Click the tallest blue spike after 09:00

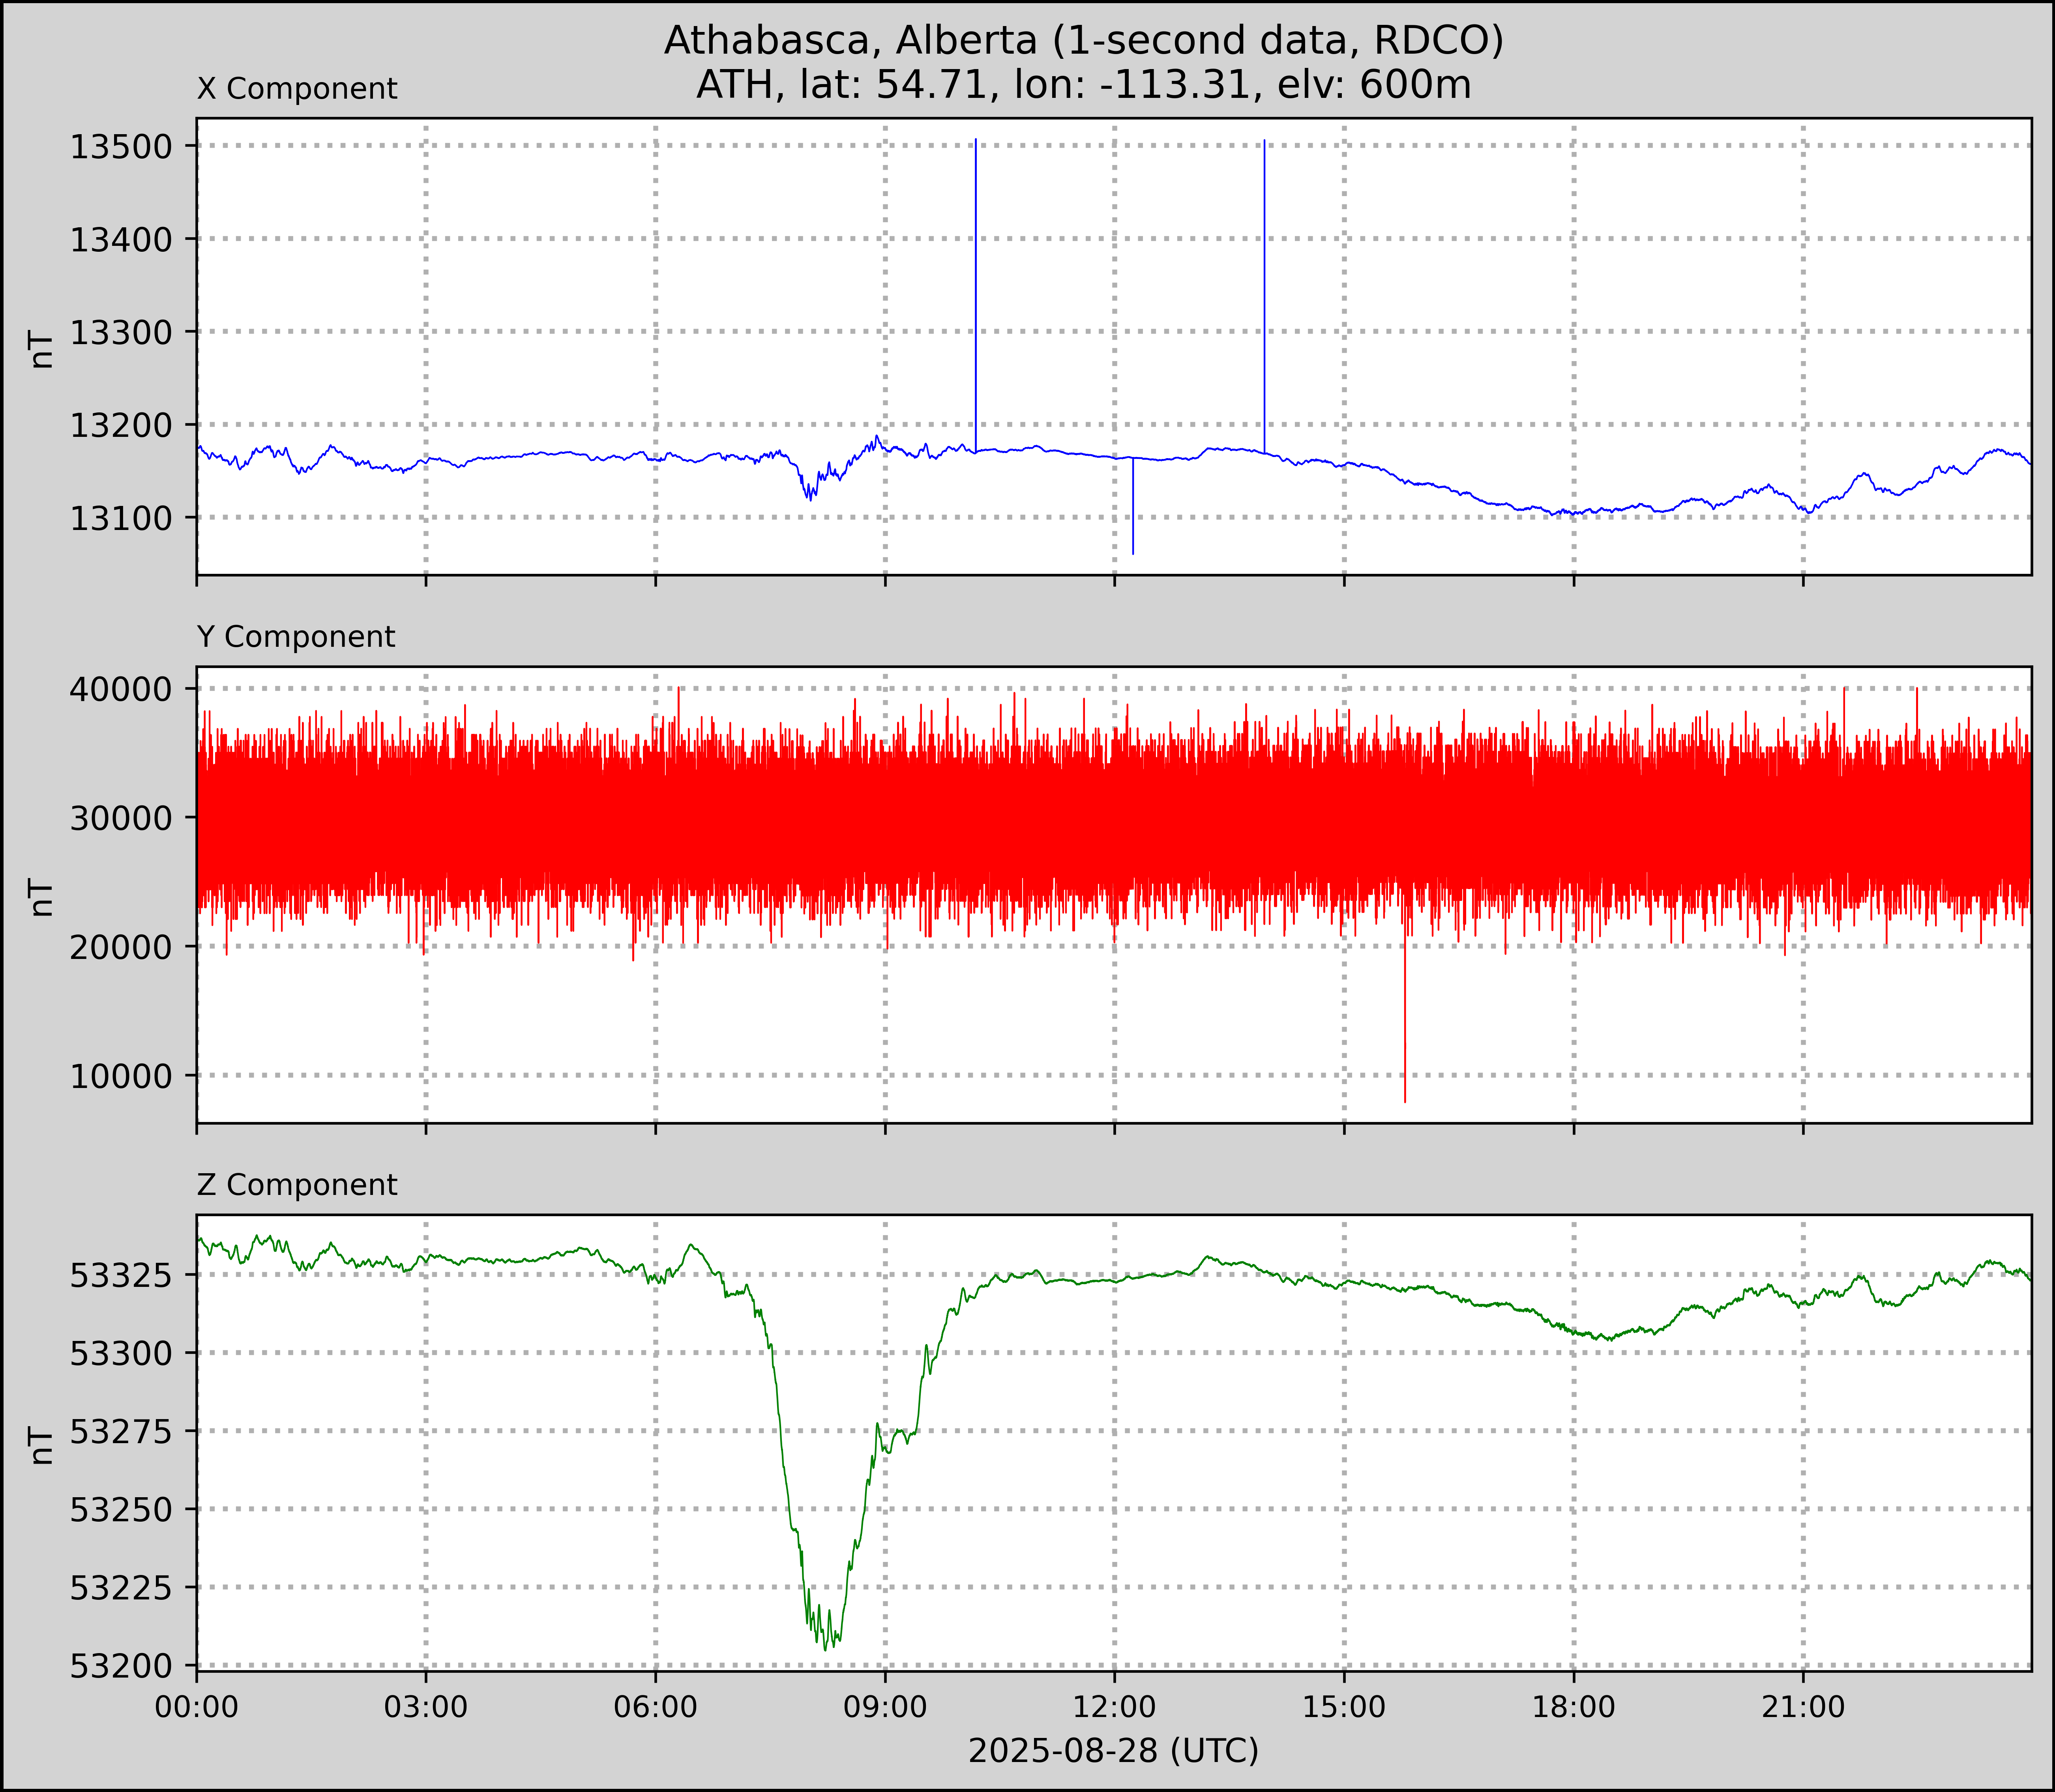pos(976,290)
